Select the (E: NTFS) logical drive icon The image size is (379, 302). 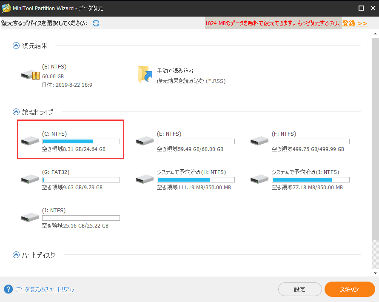(x=144, y=140)
